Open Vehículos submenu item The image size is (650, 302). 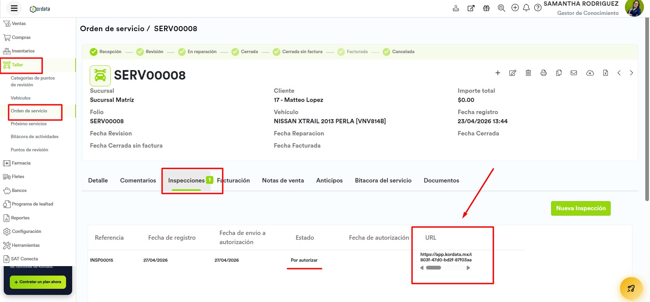[x=21, y=98]
